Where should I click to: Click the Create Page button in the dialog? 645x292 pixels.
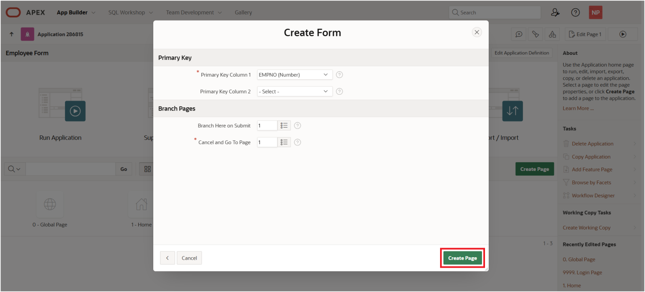pyautogui.click(x=462, y=258)
